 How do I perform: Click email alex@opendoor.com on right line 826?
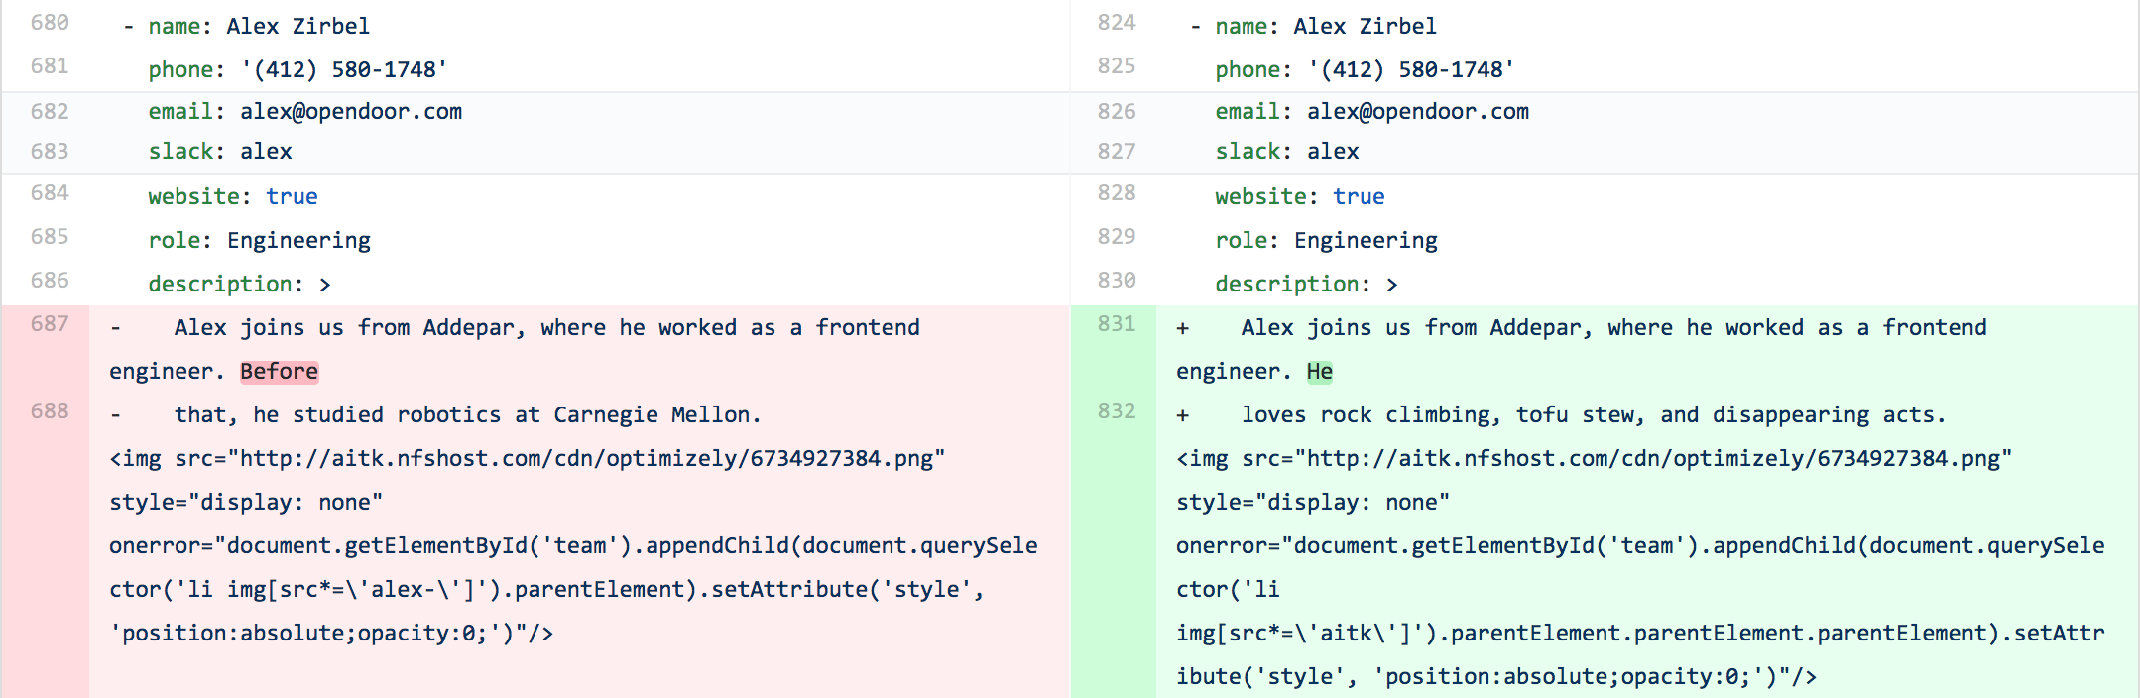point(1418,112)
